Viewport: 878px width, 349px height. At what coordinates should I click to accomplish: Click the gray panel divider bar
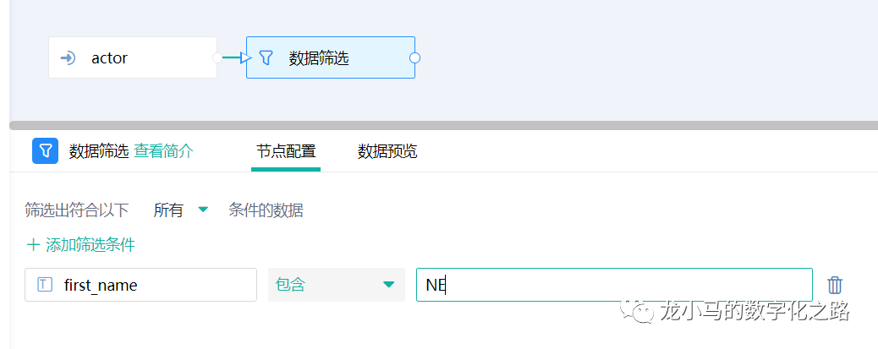coord(443,125)
